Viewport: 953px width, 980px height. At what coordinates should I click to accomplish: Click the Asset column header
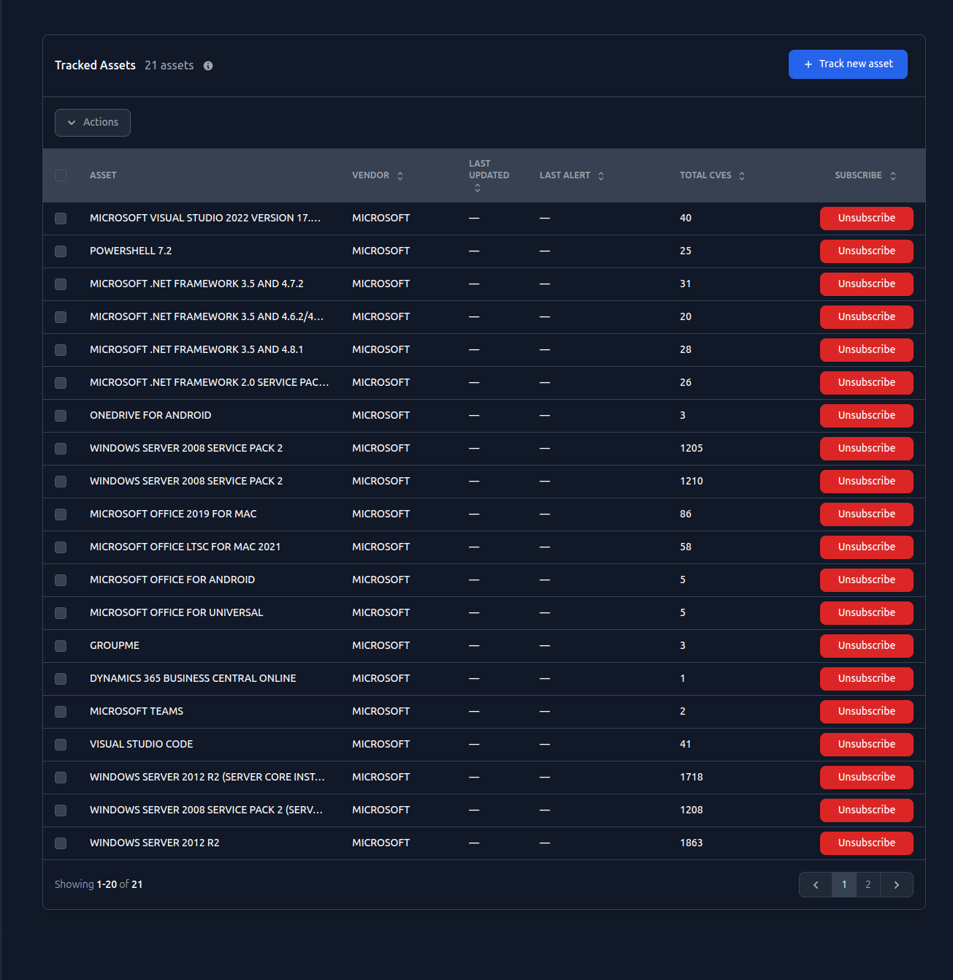(103, 175)
